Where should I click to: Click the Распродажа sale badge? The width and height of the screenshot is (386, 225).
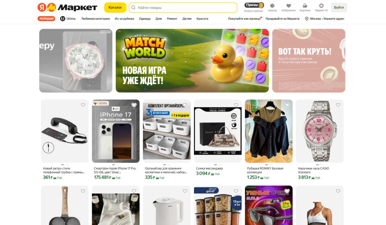46,19
